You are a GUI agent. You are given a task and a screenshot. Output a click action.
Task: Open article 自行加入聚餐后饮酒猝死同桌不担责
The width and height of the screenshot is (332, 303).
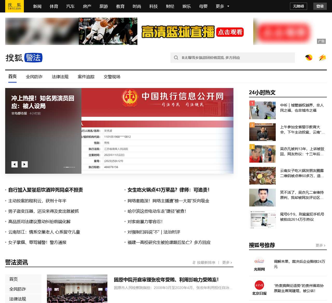(x=46, y=190)
